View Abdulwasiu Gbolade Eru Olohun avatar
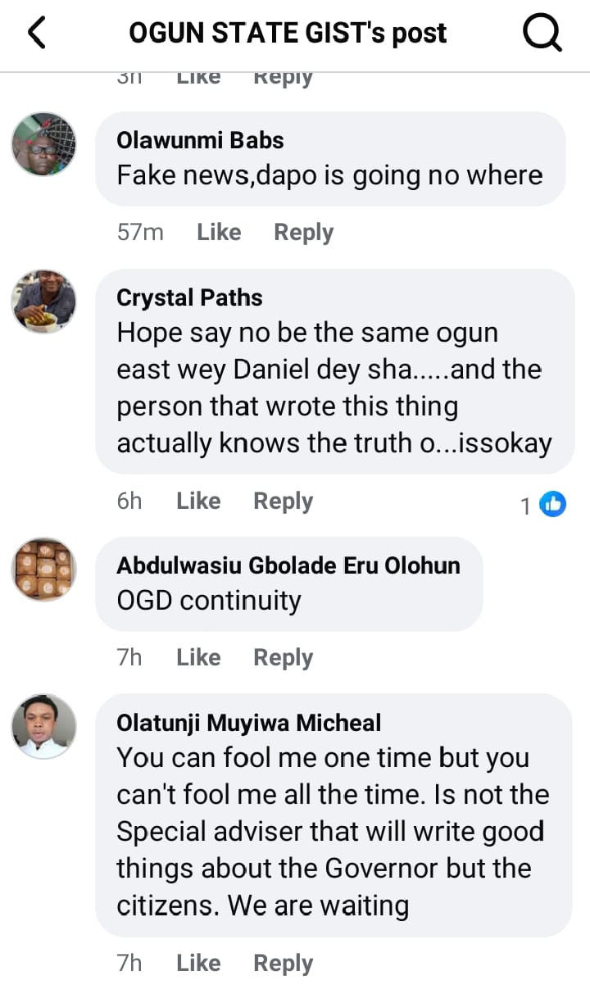The image size is (590, 985). click(44, 570)
